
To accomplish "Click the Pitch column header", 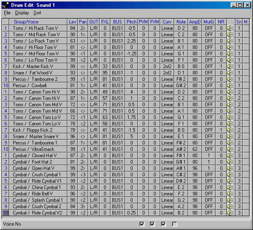I will (x=131, y=22).
